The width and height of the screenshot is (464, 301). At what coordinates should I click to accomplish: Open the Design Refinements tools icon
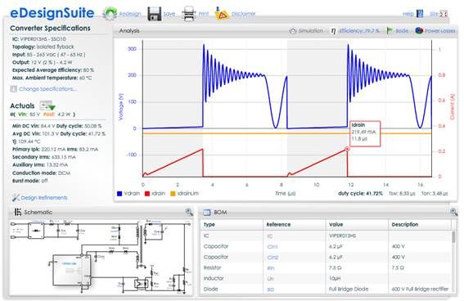pyautogui.click(x=16, y=197)
